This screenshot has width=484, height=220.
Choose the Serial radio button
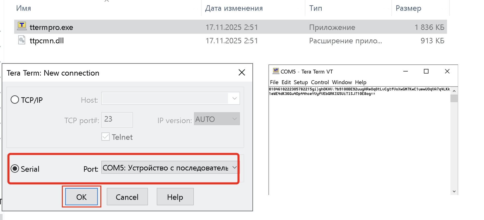(15, 169)
